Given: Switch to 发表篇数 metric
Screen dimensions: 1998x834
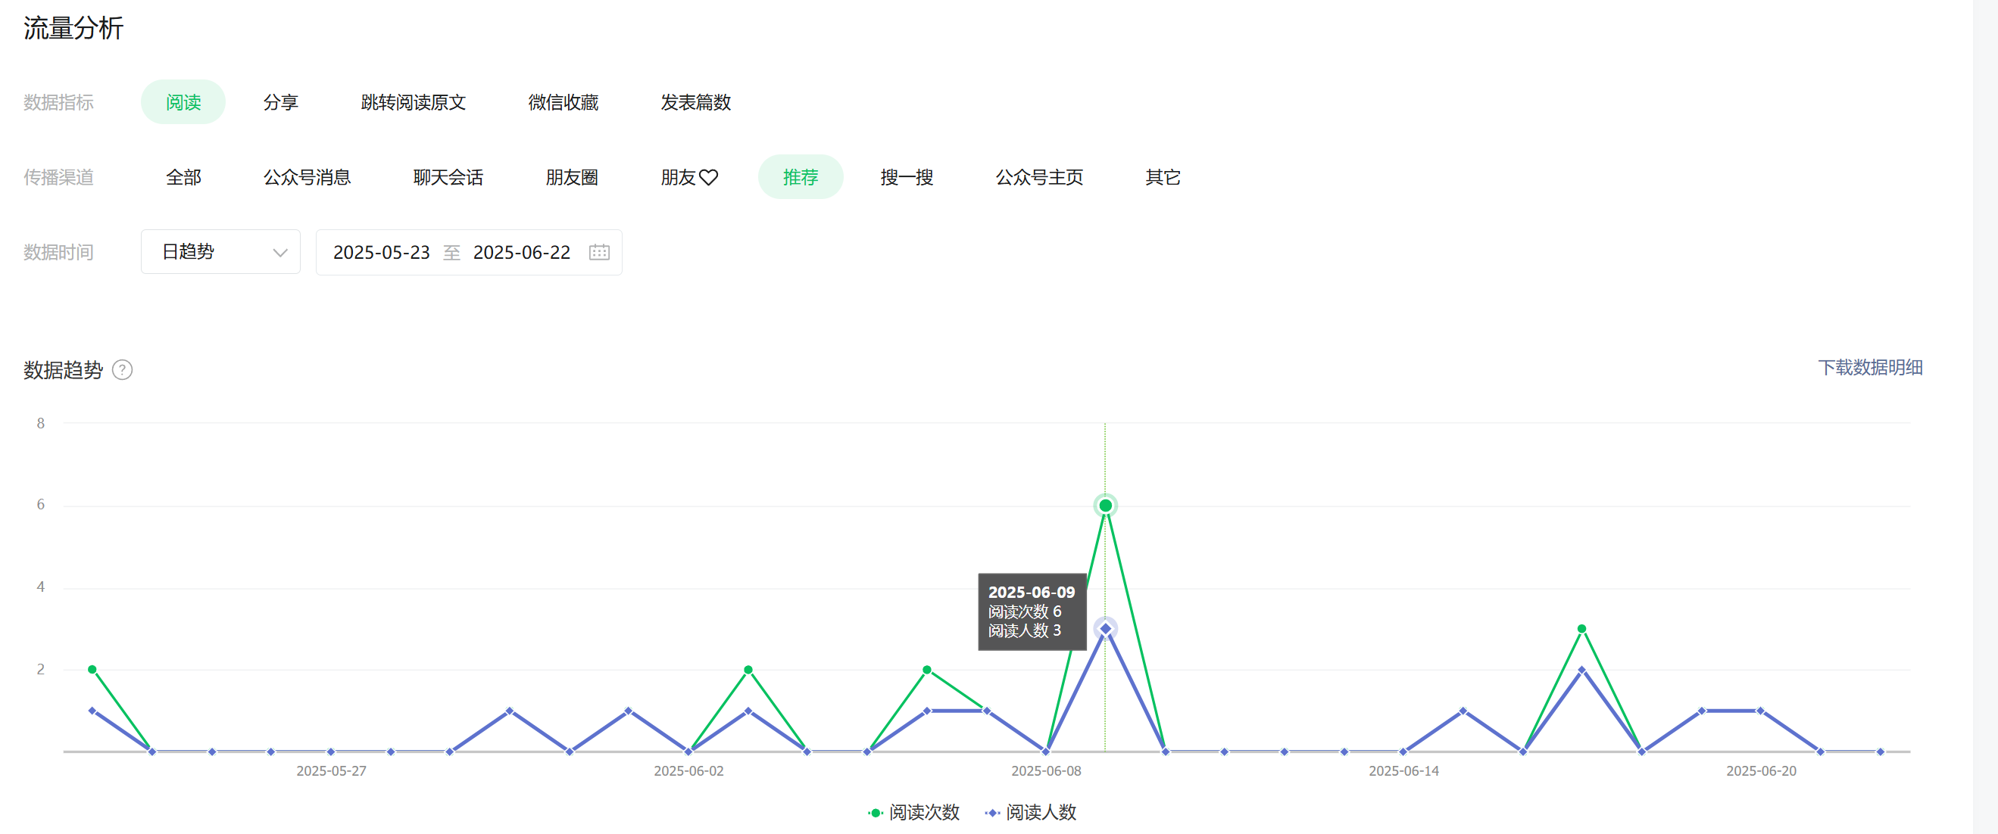Looking at the screenshot, I should (x=695, y=102).
